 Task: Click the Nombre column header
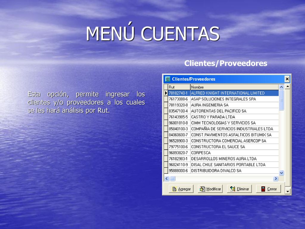(x=234, y=87)
